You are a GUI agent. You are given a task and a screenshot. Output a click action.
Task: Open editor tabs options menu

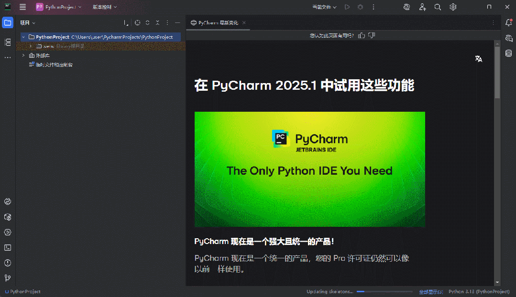pos(494,22)
